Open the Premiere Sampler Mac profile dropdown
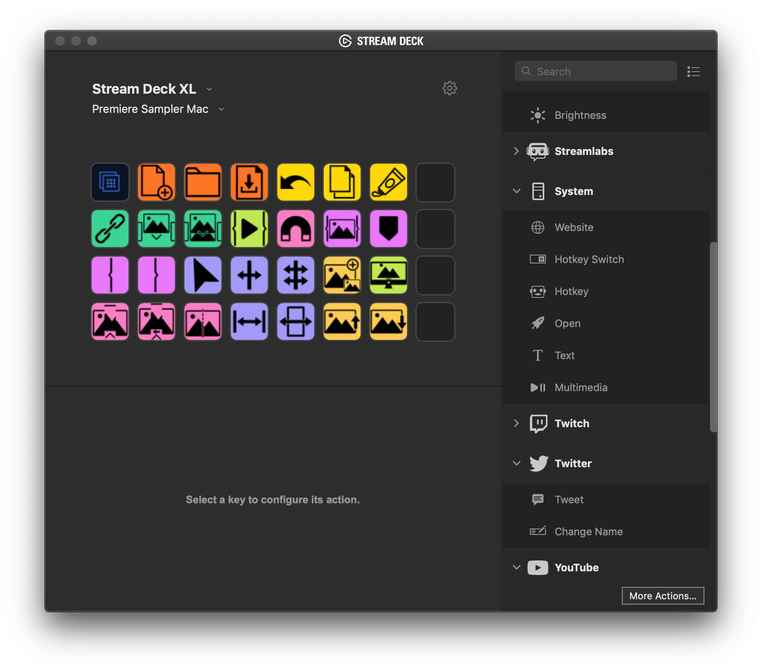The image size is (762, 671). pos(222,109)
